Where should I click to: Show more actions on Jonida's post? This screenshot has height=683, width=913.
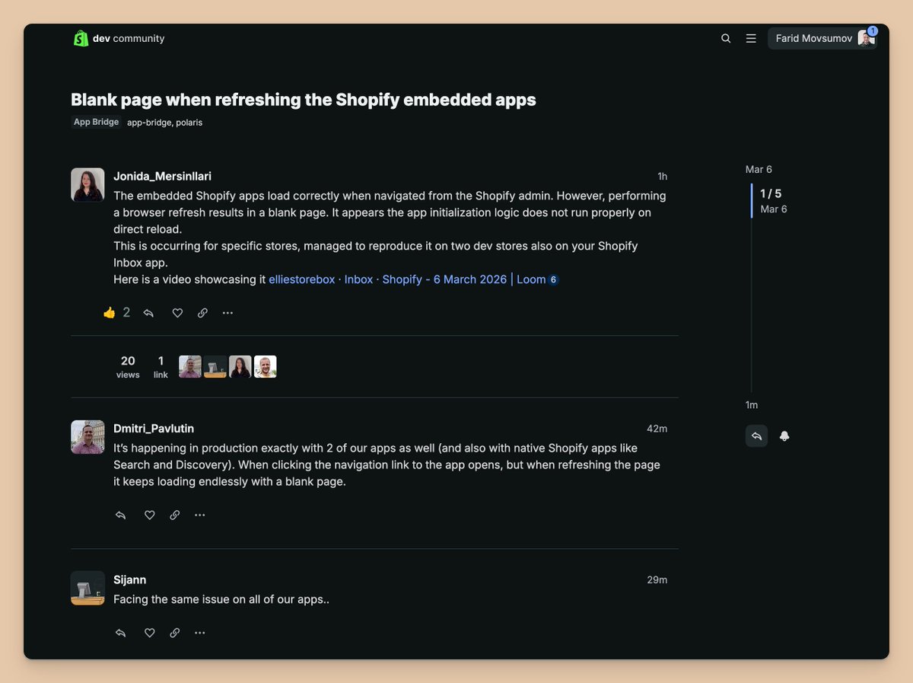[227, 313]
